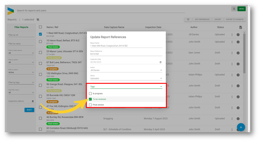Open three-dot menu for Sam Jones row

[232, 53]
